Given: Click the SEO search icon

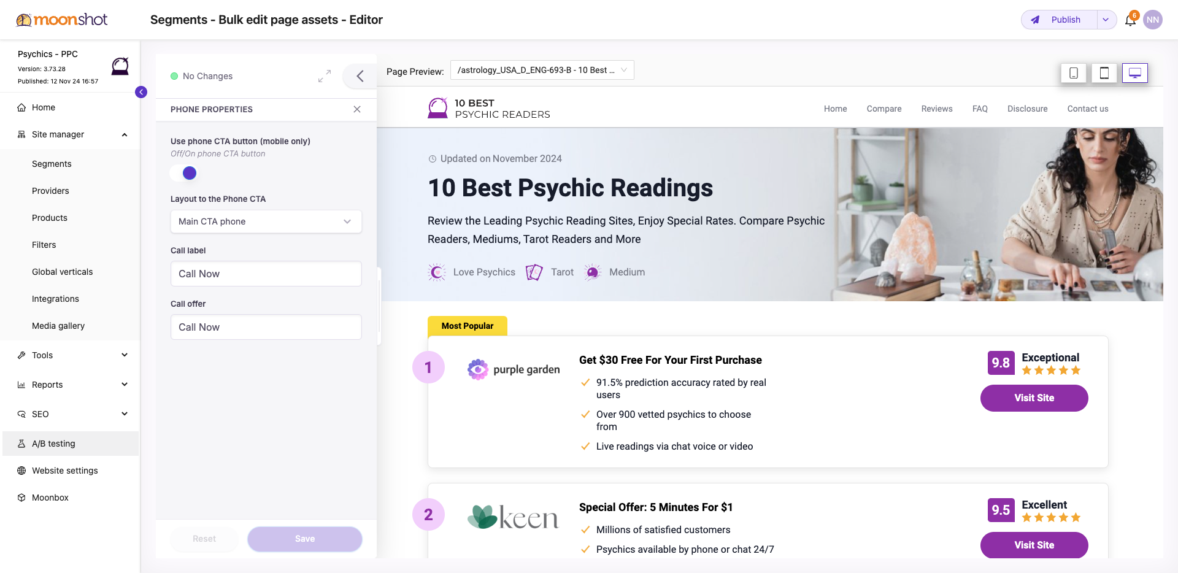Looking at the screenshot, I should pyautogui.click(x=21, y=414).
